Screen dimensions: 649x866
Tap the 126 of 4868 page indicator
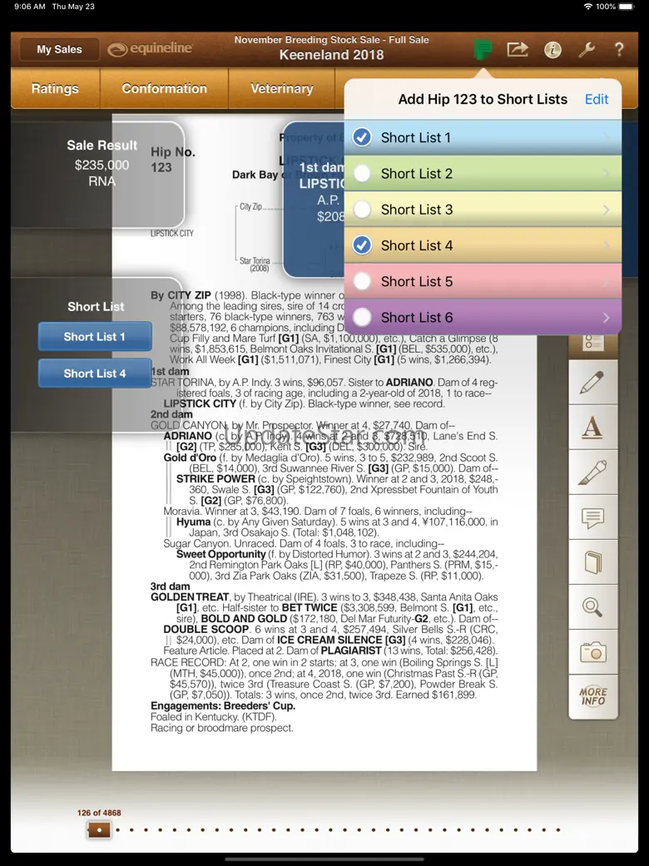coord(99,813)
